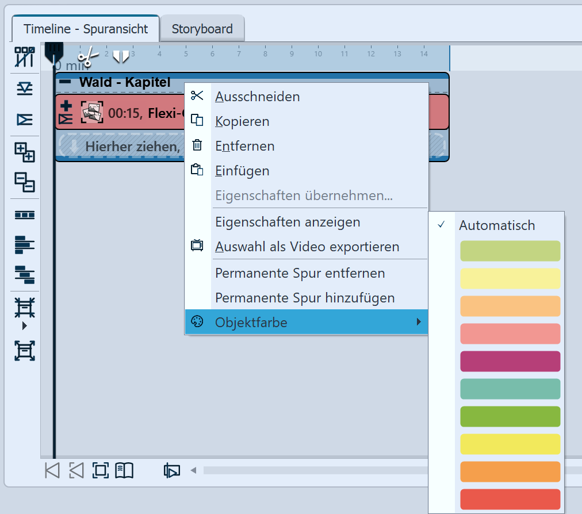The height and width of the screenshot is (514, 582).
Task: Click the small arrow under the frame icon
Action: point(25,325)
